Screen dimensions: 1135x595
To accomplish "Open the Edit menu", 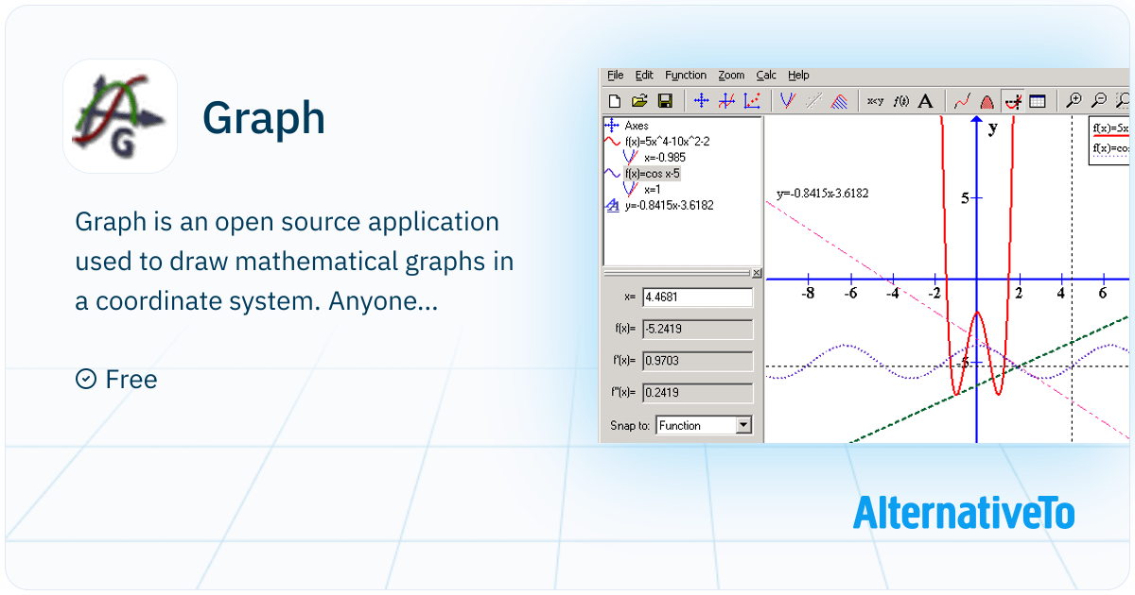I will click(644, 76).
